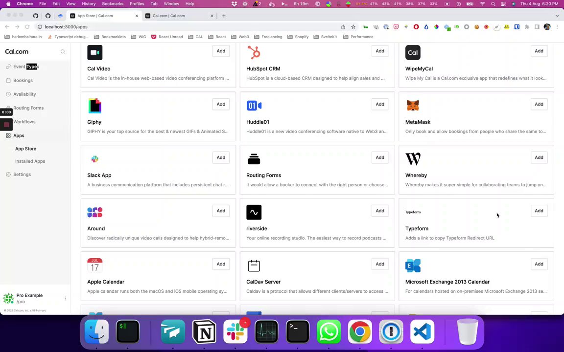This screenshot has width=564, height=352.
Task: Click the WipeMyCal app icon
Action: (413, 52)
